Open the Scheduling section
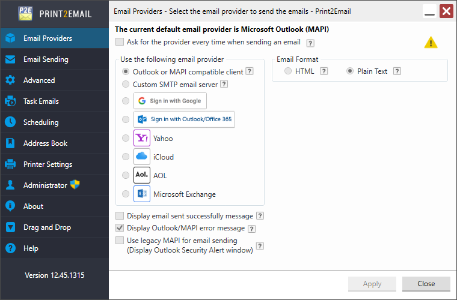 (55, 122)
